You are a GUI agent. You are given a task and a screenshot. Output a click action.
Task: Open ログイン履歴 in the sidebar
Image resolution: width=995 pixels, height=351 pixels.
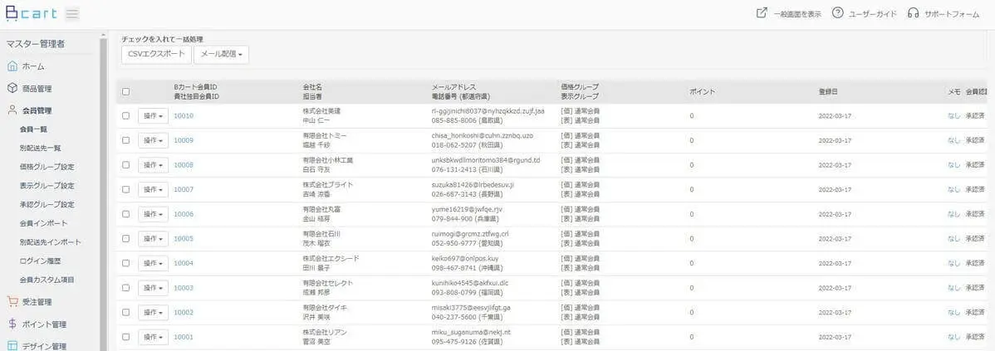click(40, 261)
